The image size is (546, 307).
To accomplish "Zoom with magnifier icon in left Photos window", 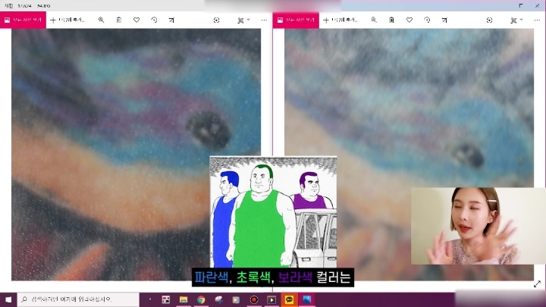I will tap(101, 20).
